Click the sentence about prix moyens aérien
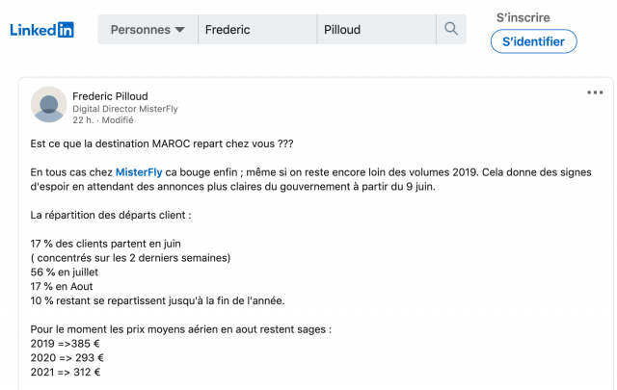The width and height of the screenshot is (617, 390). [x=181, y=329]
